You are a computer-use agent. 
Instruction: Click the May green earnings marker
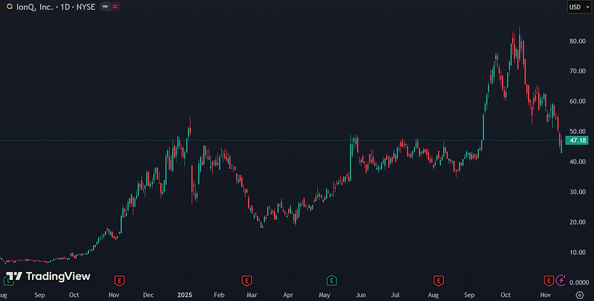click(x=332, y=280)
